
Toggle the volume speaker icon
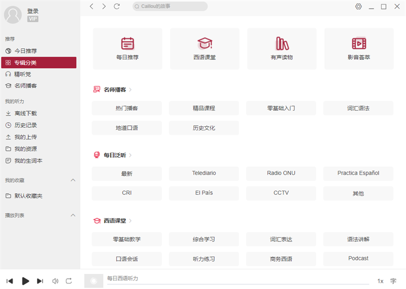point(55,281)
